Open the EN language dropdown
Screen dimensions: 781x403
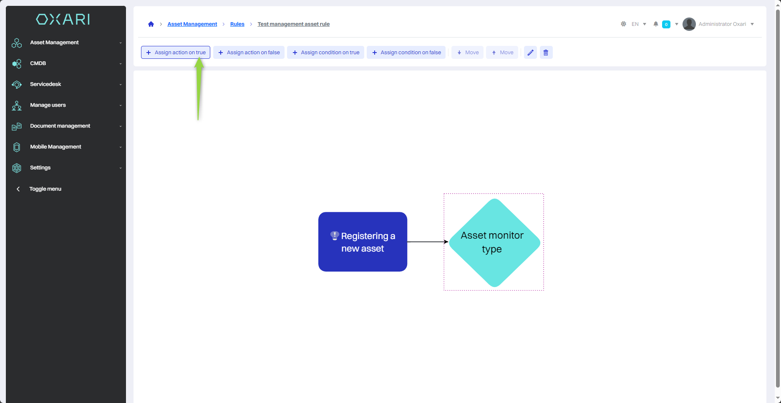point(638,24)
